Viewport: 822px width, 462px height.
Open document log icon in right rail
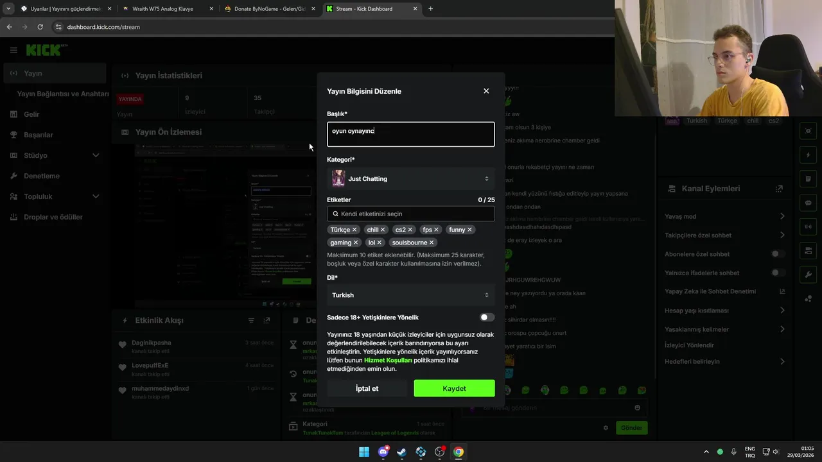tap(808, 179)
